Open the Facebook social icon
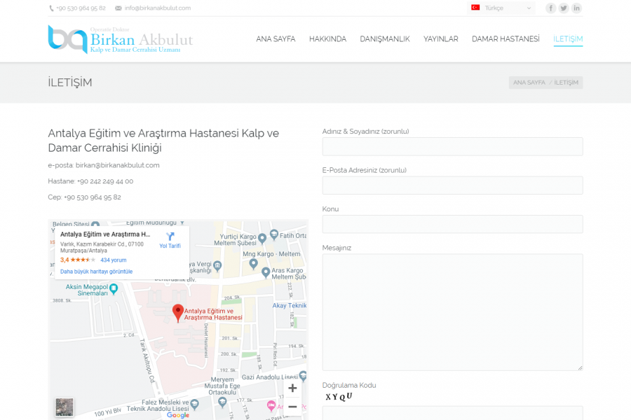 tap(551, 8)
